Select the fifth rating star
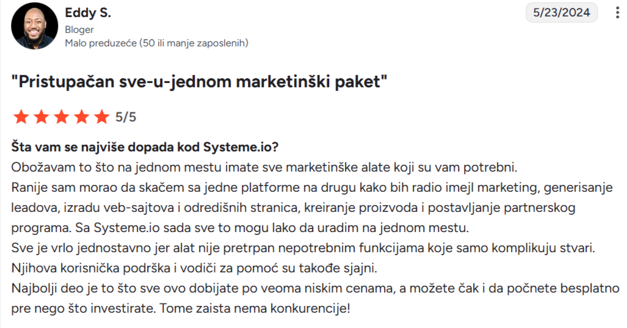The image size is (627, 328). [101, 117]
